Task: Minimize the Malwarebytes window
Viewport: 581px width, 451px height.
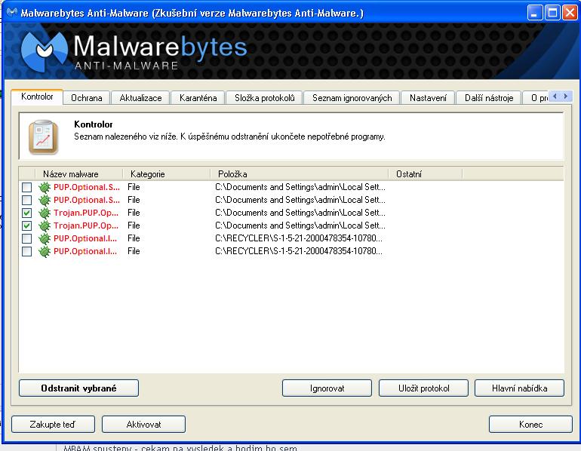Action: pos(534,13)
